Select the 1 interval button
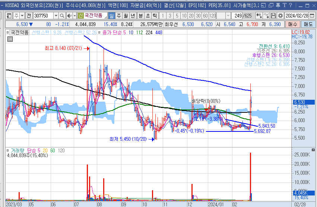This screenshot has height=207, width=317. [163, 16]
